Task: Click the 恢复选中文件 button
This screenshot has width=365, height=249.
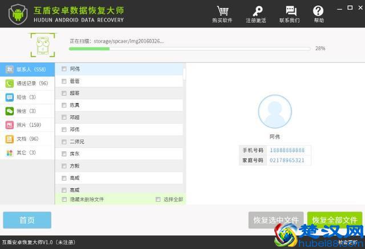Action: tap(276, 220)
